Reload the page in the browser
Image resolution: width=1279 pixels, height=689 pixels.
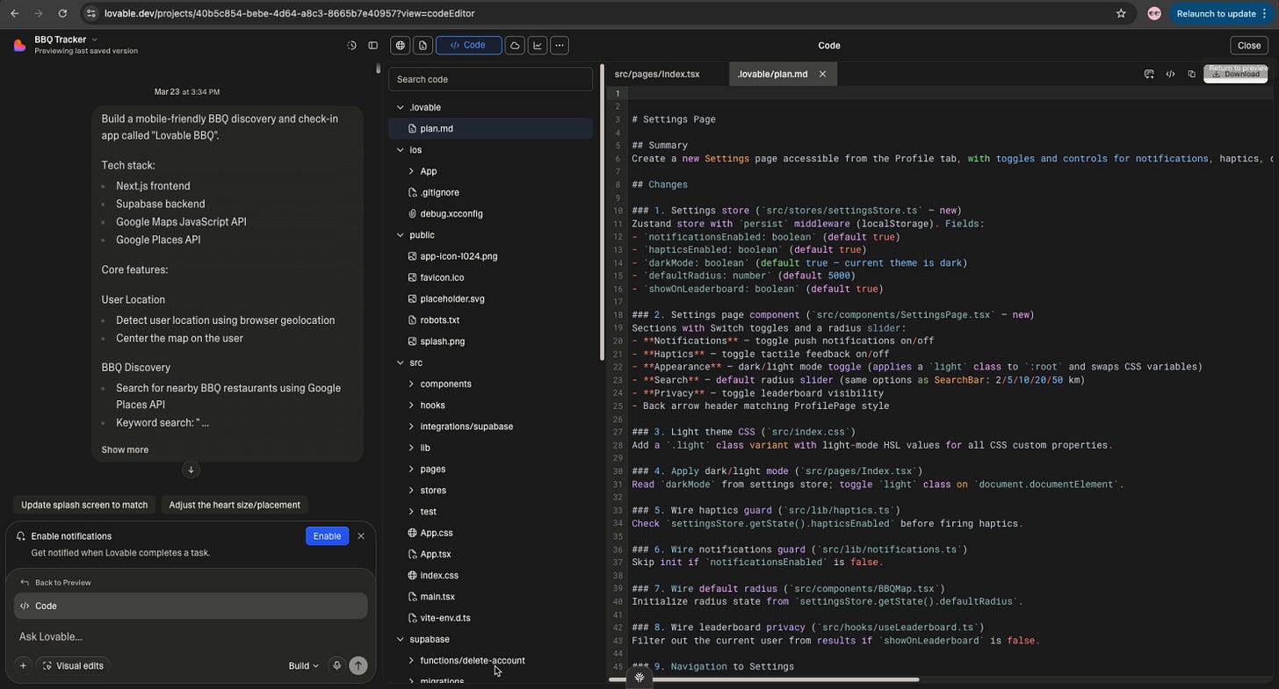62,13
